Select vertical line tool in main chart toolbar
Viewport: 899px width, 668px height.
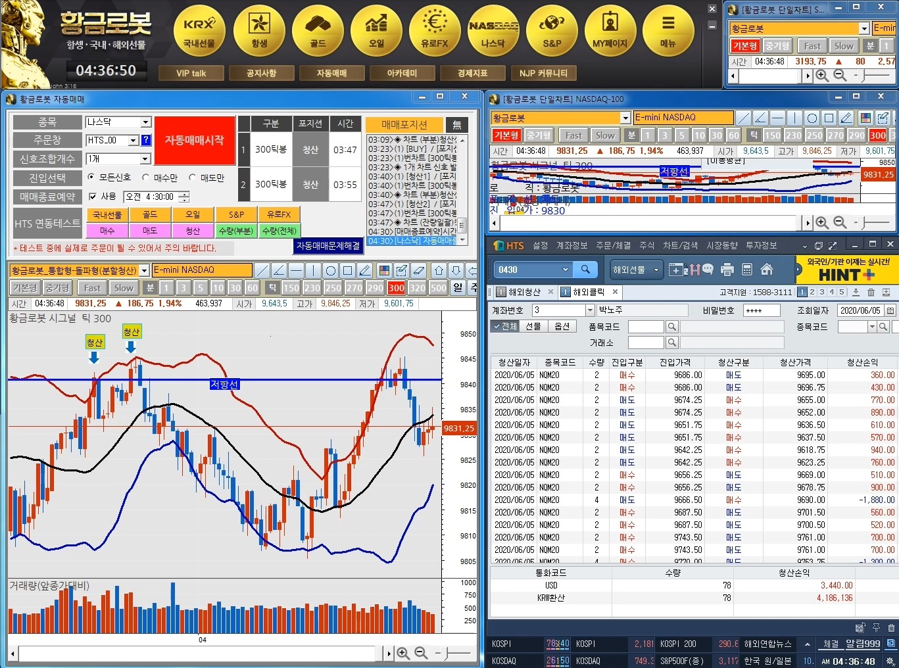313,270
